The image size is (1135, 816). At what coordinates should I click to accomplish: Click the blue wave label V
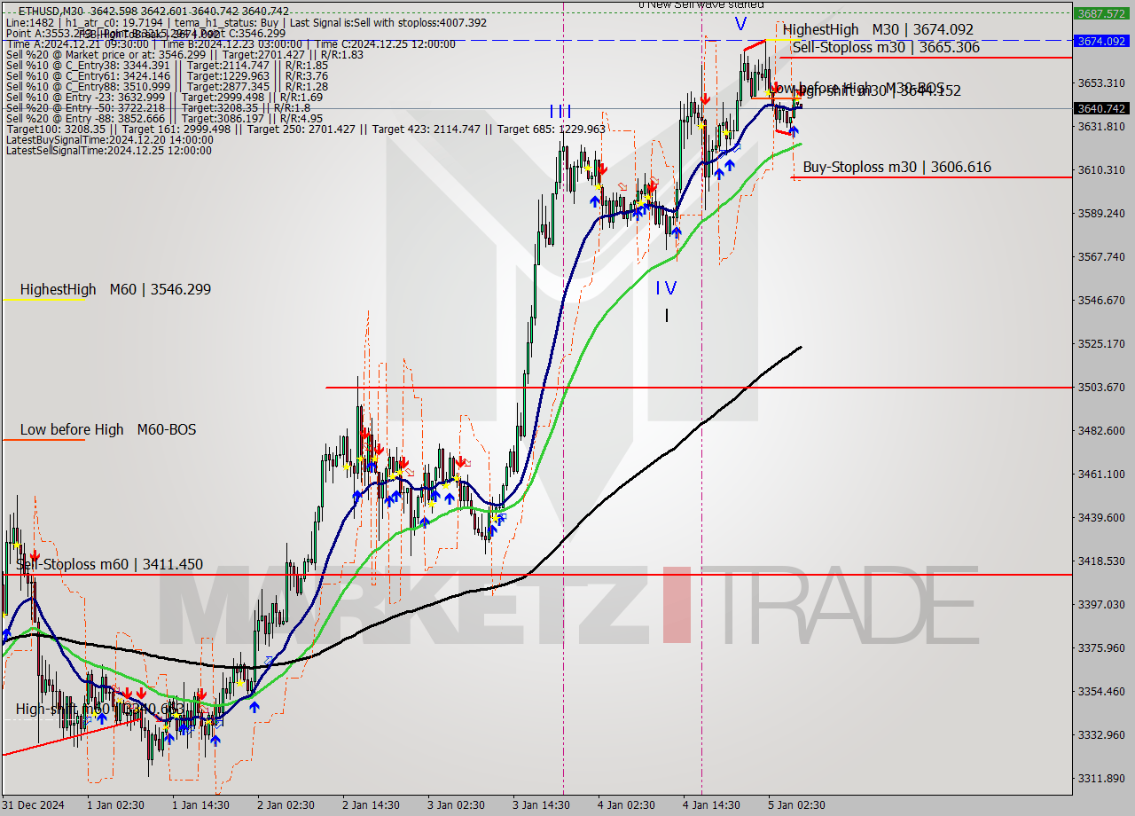click(740, 24)
